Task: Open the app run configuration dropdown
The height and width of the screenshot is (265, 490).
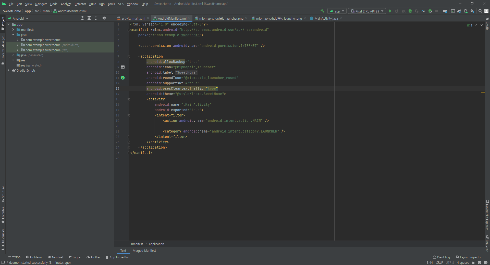Action: click(x=337, y=11)
